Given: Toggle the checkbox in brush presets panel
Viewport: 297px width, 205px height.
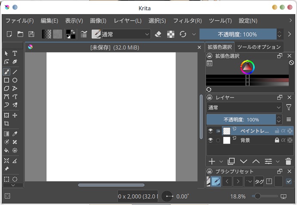Looking at the screenshot, I should (x=288, y=181).
